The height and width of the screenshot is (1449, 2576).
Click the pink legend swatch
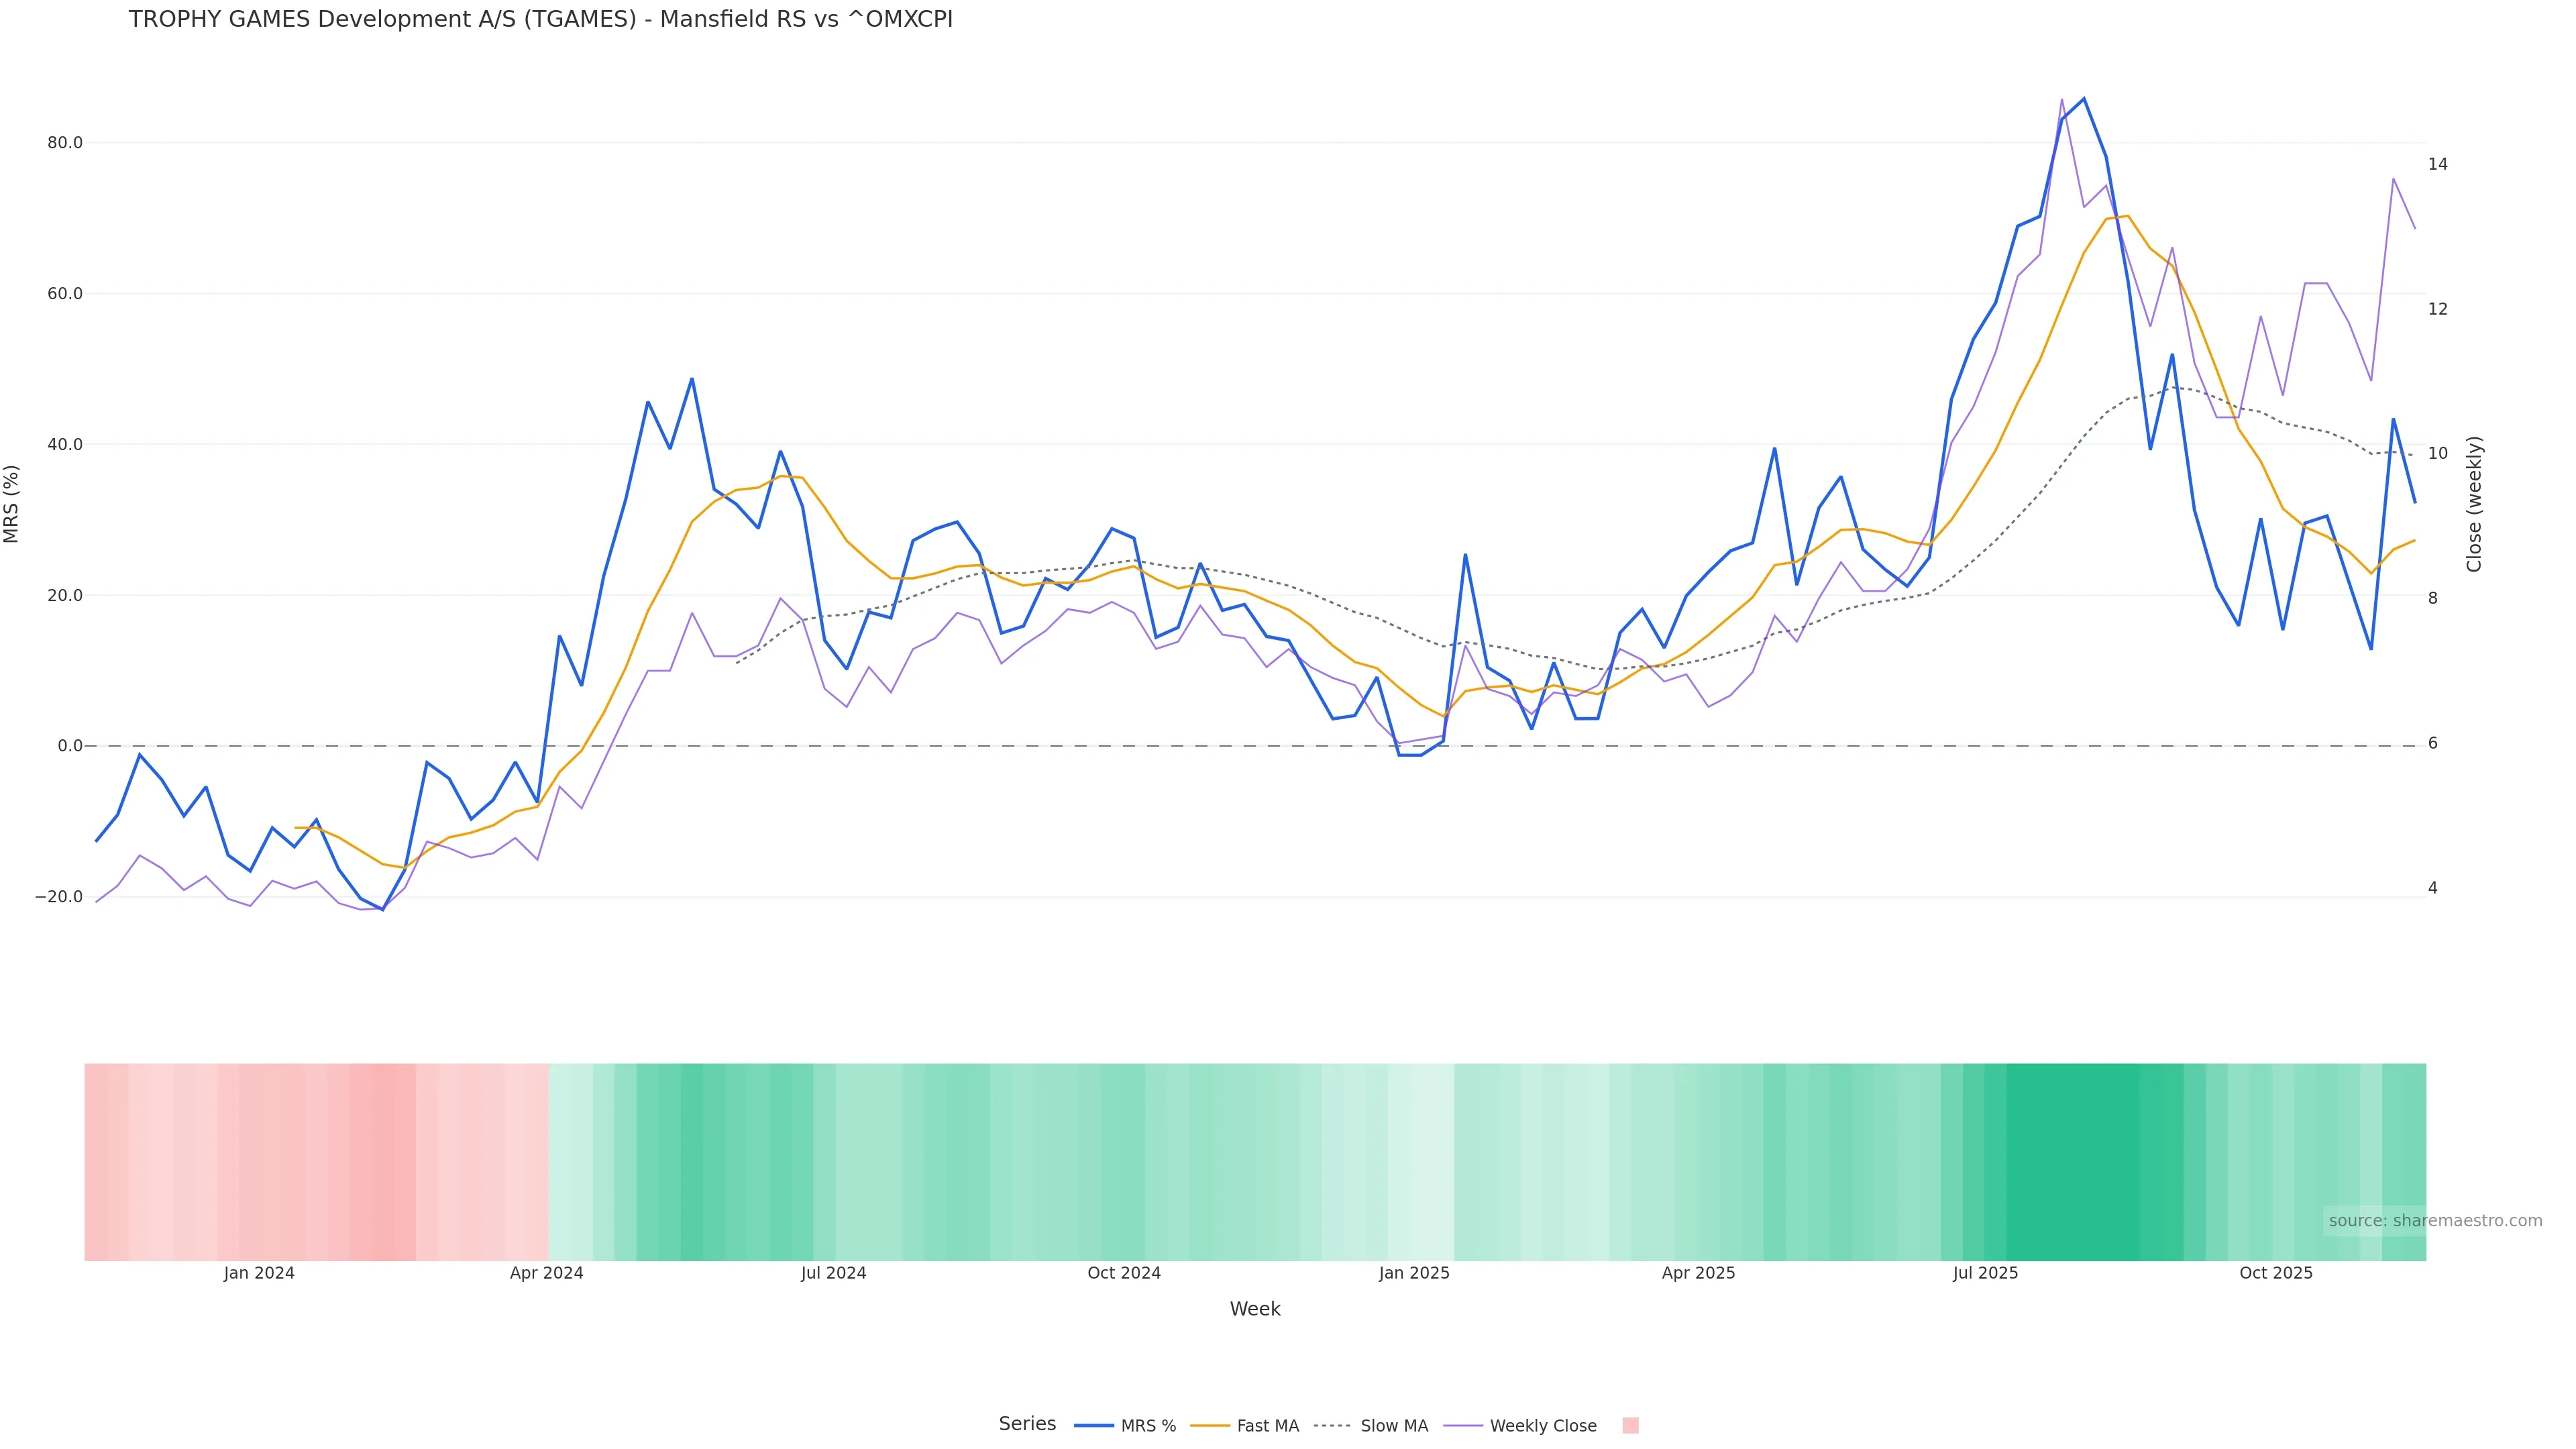click(x=1630, y=1426)
